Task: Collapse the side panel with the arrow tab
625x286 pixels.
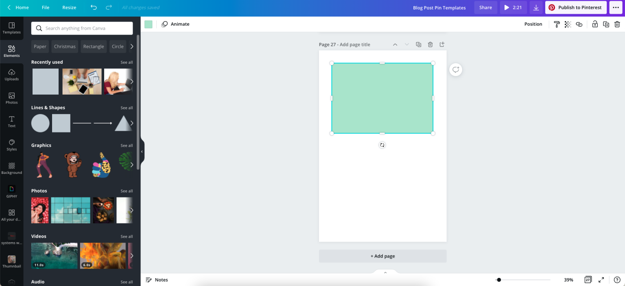Action: (x=142, y=152)
